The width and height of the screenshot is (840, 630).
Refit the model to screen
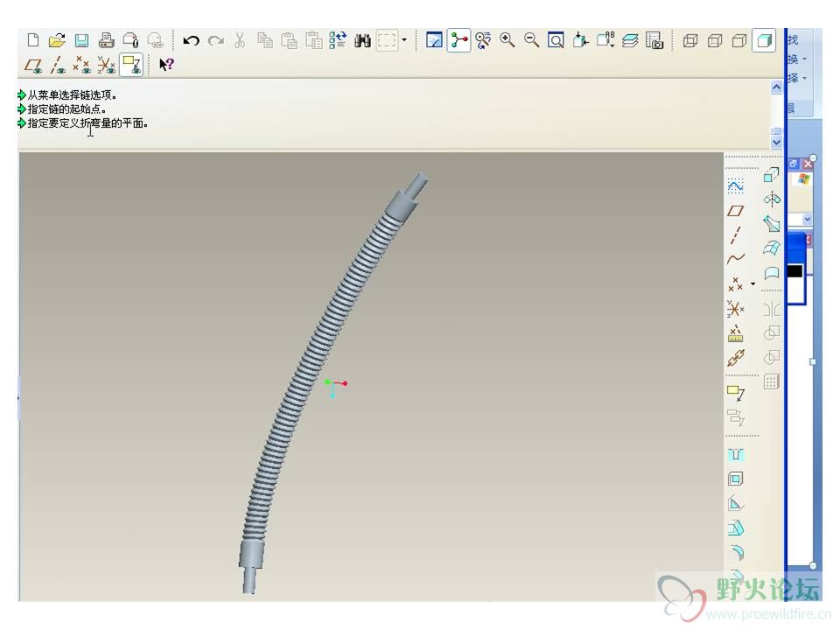click(556, 41)
